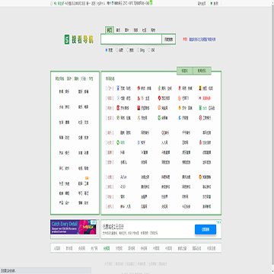Image resolution: width=274 pixels, height=274 pixels.
Task: Open the red ICBC bank circle icon
Action: click(200, 118)
